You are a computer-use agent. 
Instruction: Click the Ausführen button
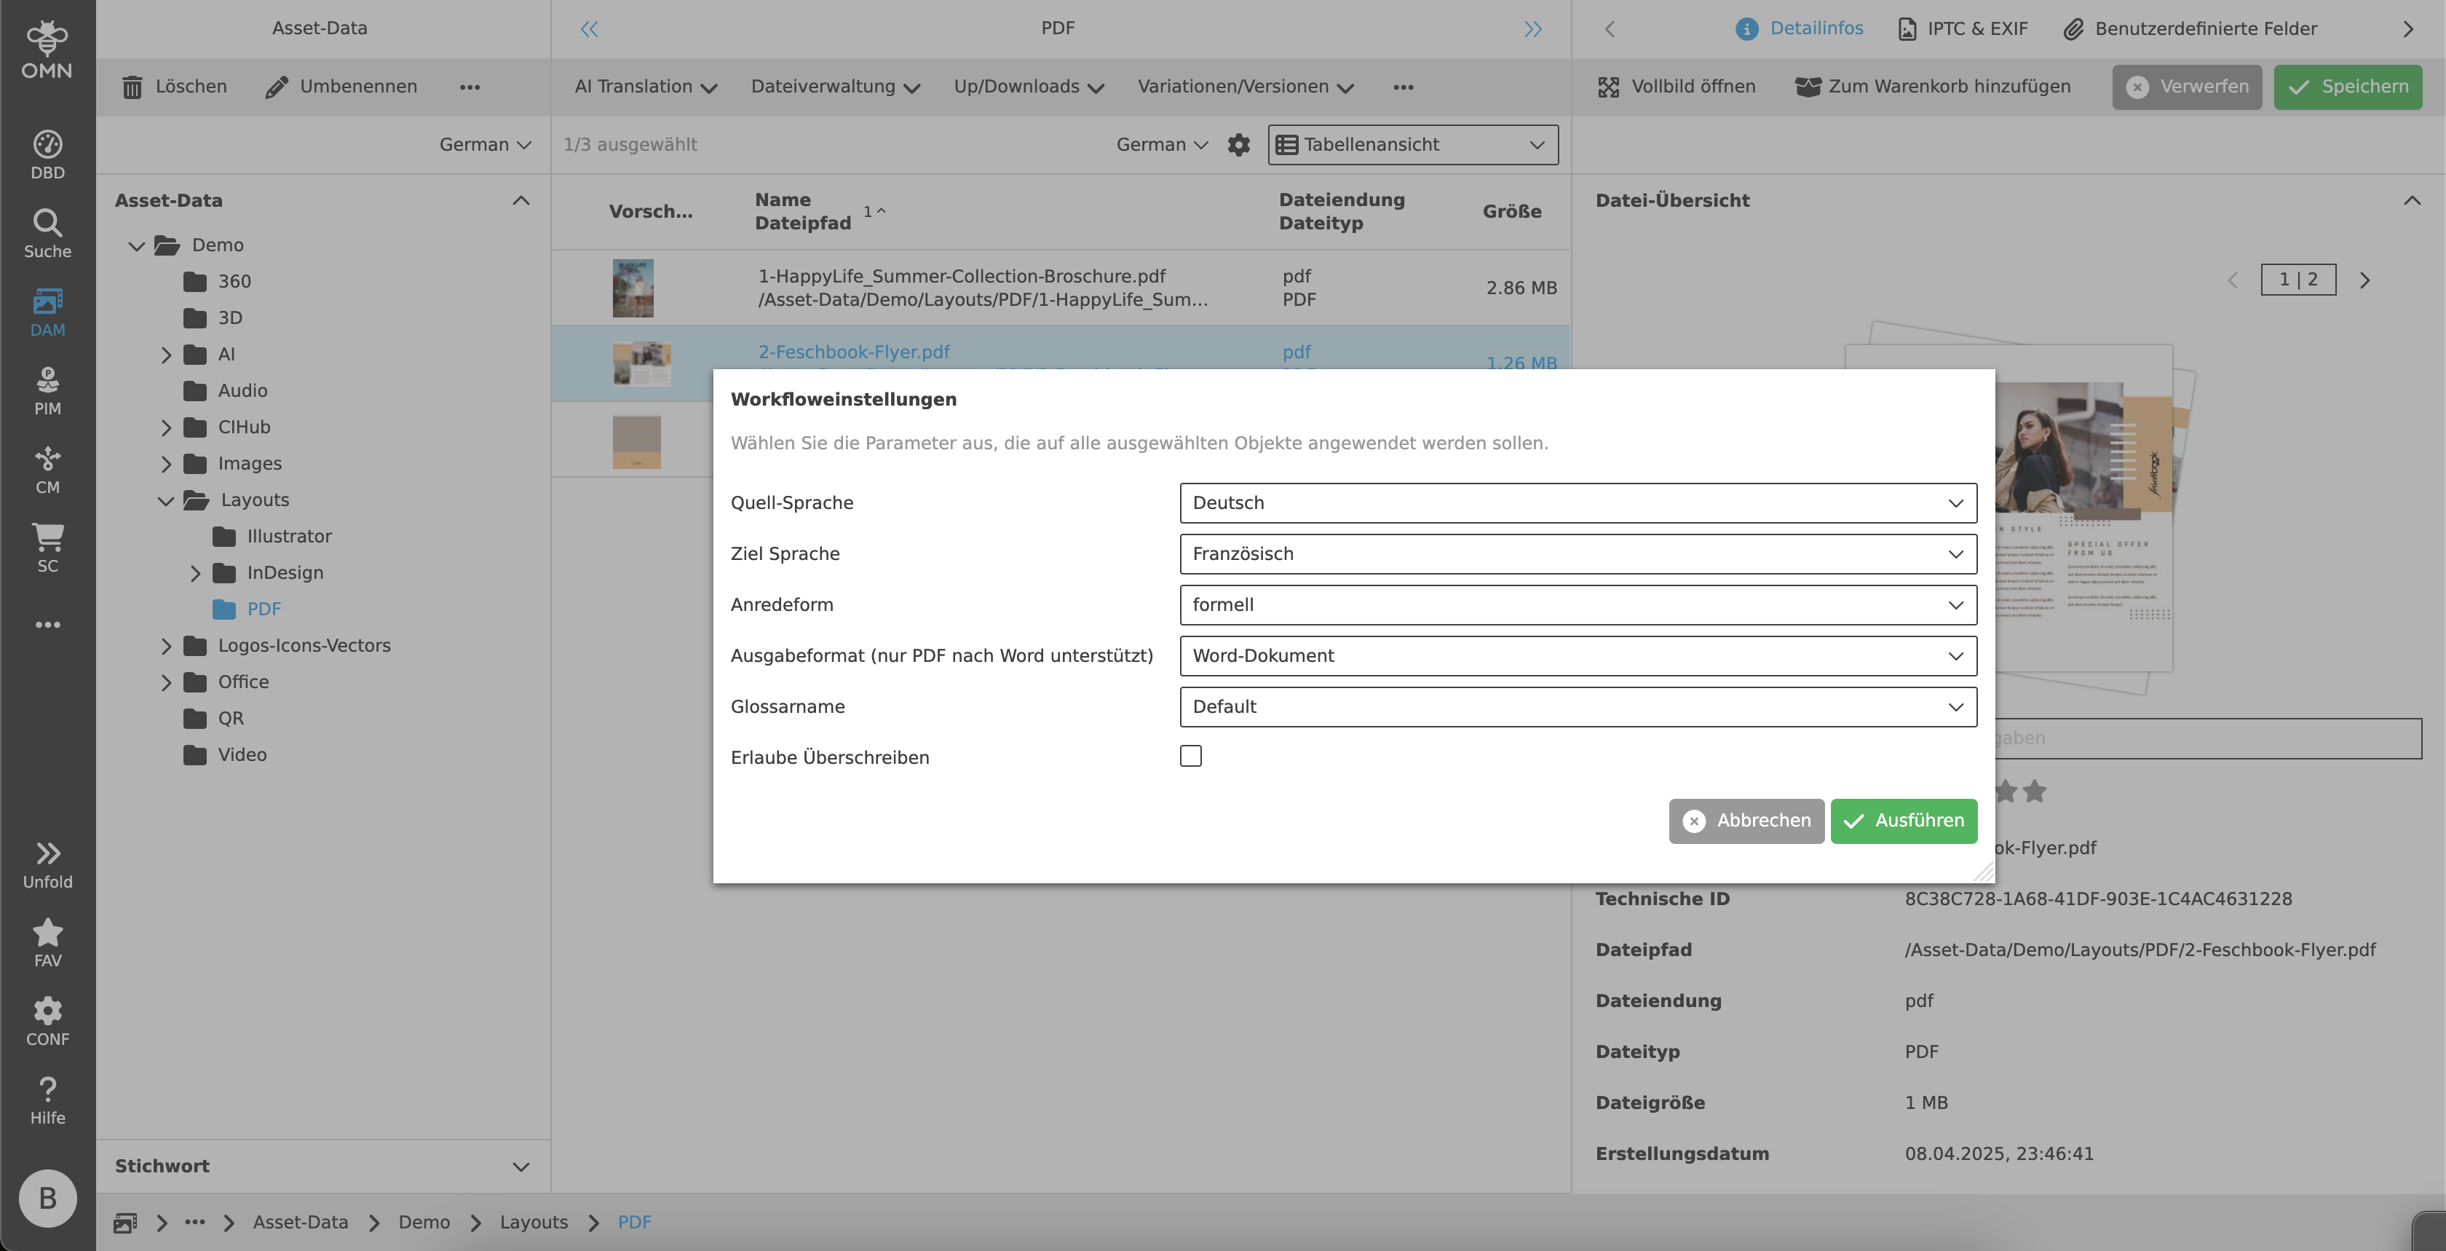tap(1903, 821)
